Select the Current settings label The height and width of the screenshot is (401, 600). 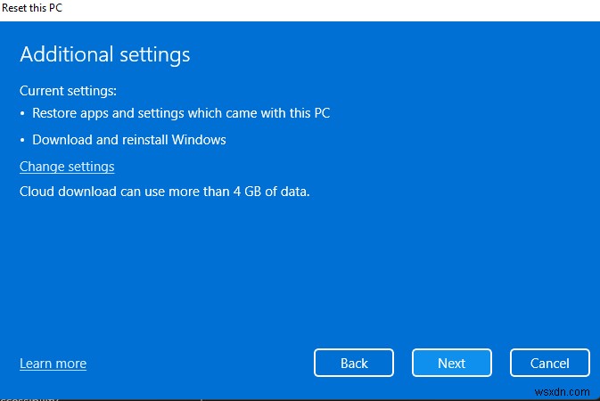[x=68, y=91]
